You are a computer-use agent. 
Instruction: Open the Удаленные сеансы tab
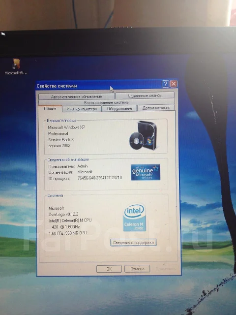click(145, 95)
